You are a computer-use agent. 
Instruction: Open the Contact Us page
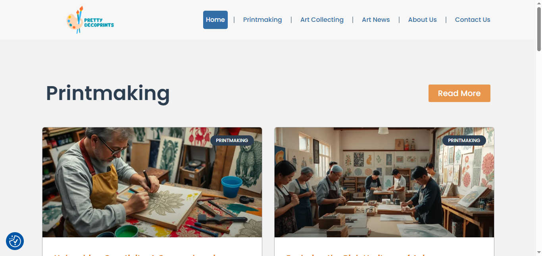[x=473, y=20]
